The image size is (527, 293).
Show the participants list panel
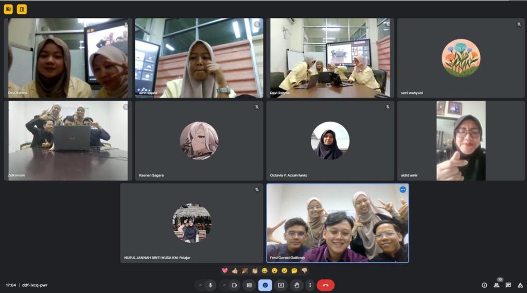(496, 285)
